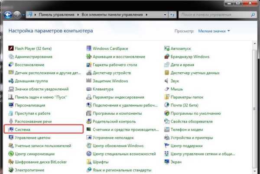The image size is (260, 174).
Task: Open Центр специальных возможностей
Action: click(121, 154)
